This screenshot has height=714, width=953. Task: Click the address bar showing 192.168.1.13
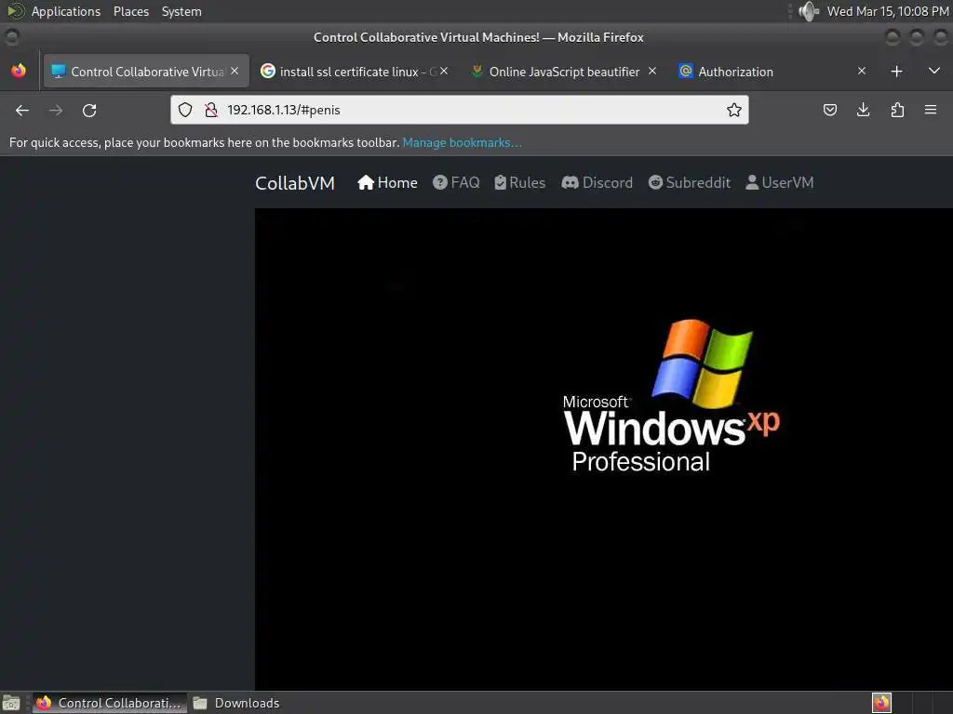click(460, 110)
